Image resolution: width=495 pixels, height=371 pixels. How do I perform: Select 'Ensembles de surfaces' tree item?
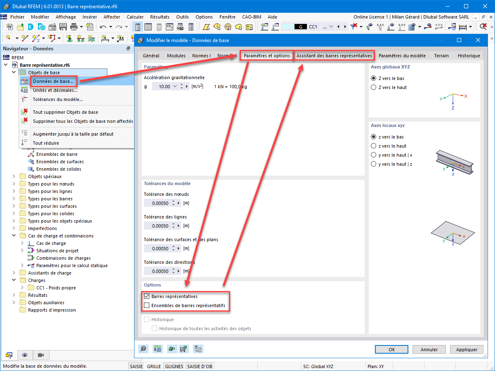(x=60, y=162)
